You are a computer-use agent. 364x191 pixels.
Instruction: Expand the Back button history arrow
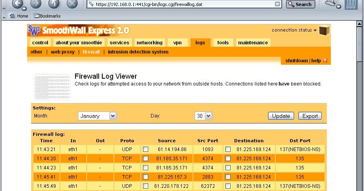(x=24, y=8)
